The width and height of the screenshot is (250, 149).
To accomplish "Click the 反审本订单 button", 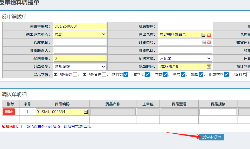I will 212,137.
